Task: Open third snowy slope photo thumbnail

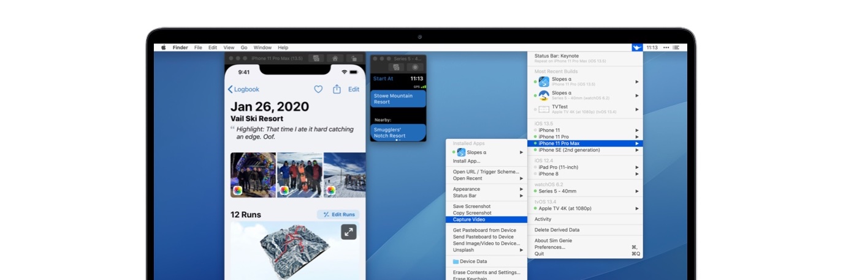Action: [345, 174]
